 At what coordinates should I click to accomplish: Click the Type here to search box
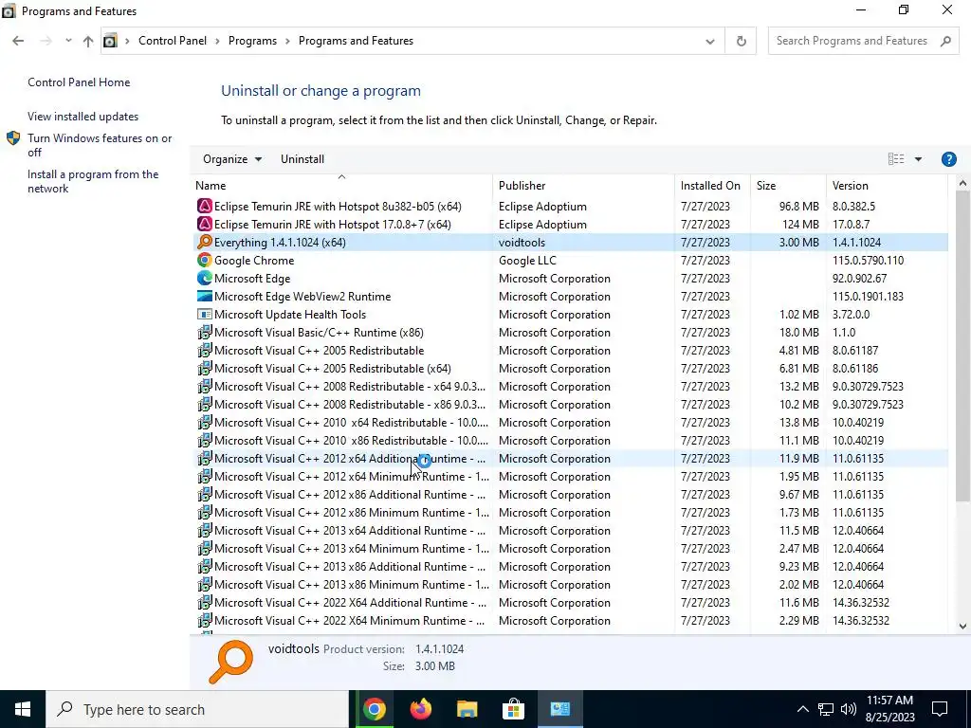coord(197,709)
